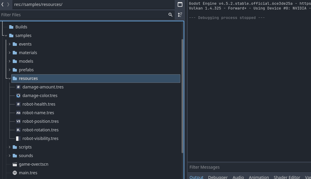Select damage-amount.tres file
The height and width of the screenshot is (179, 311).
pyautogui.click(x=43, y=87)
